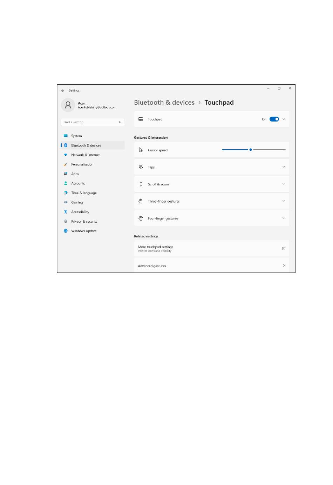Image resolution: width=333 pixels, height=485 pixels.
Task: Click the Accessibility figure icon
Action: tap(66, 212)
